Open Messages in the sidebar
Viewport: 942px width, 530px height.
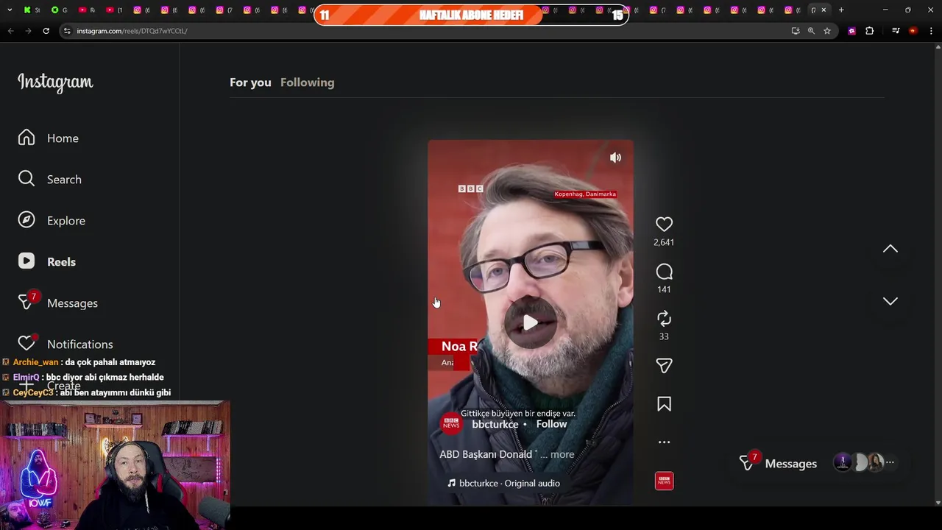pos(58,303)
